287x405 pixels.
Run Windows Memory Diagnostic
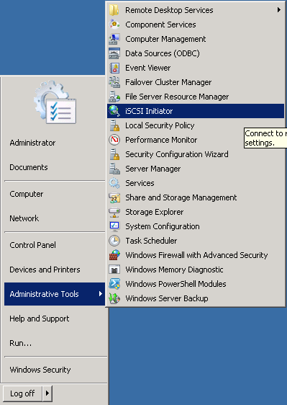[196, 270]
